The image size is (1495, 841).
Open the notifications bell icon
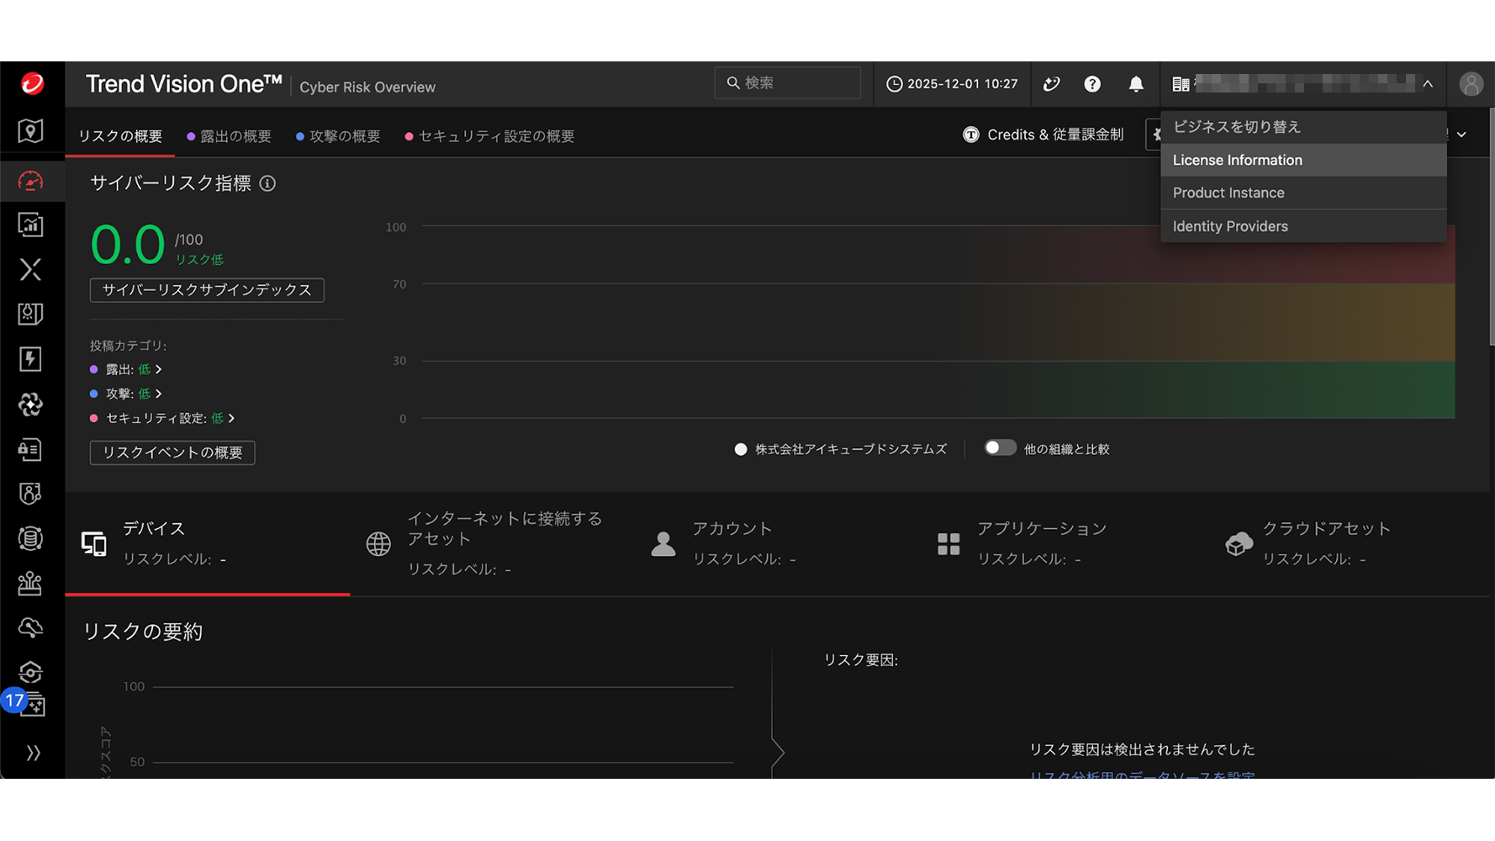click(x=1135, y=84)
